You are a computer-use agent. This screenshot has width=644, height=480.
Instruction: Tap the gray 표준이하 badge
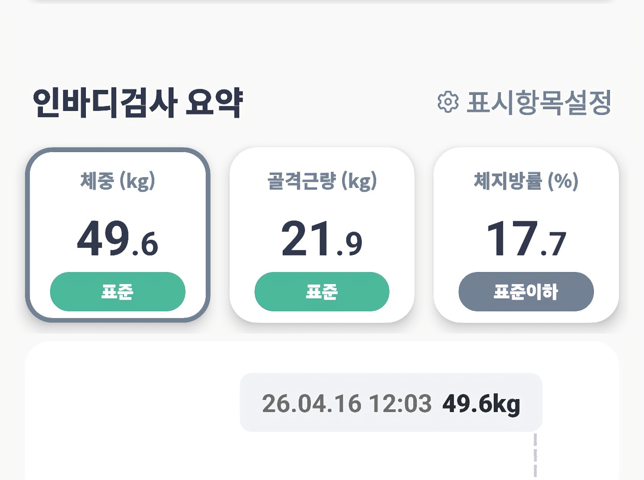pos(526,292)
